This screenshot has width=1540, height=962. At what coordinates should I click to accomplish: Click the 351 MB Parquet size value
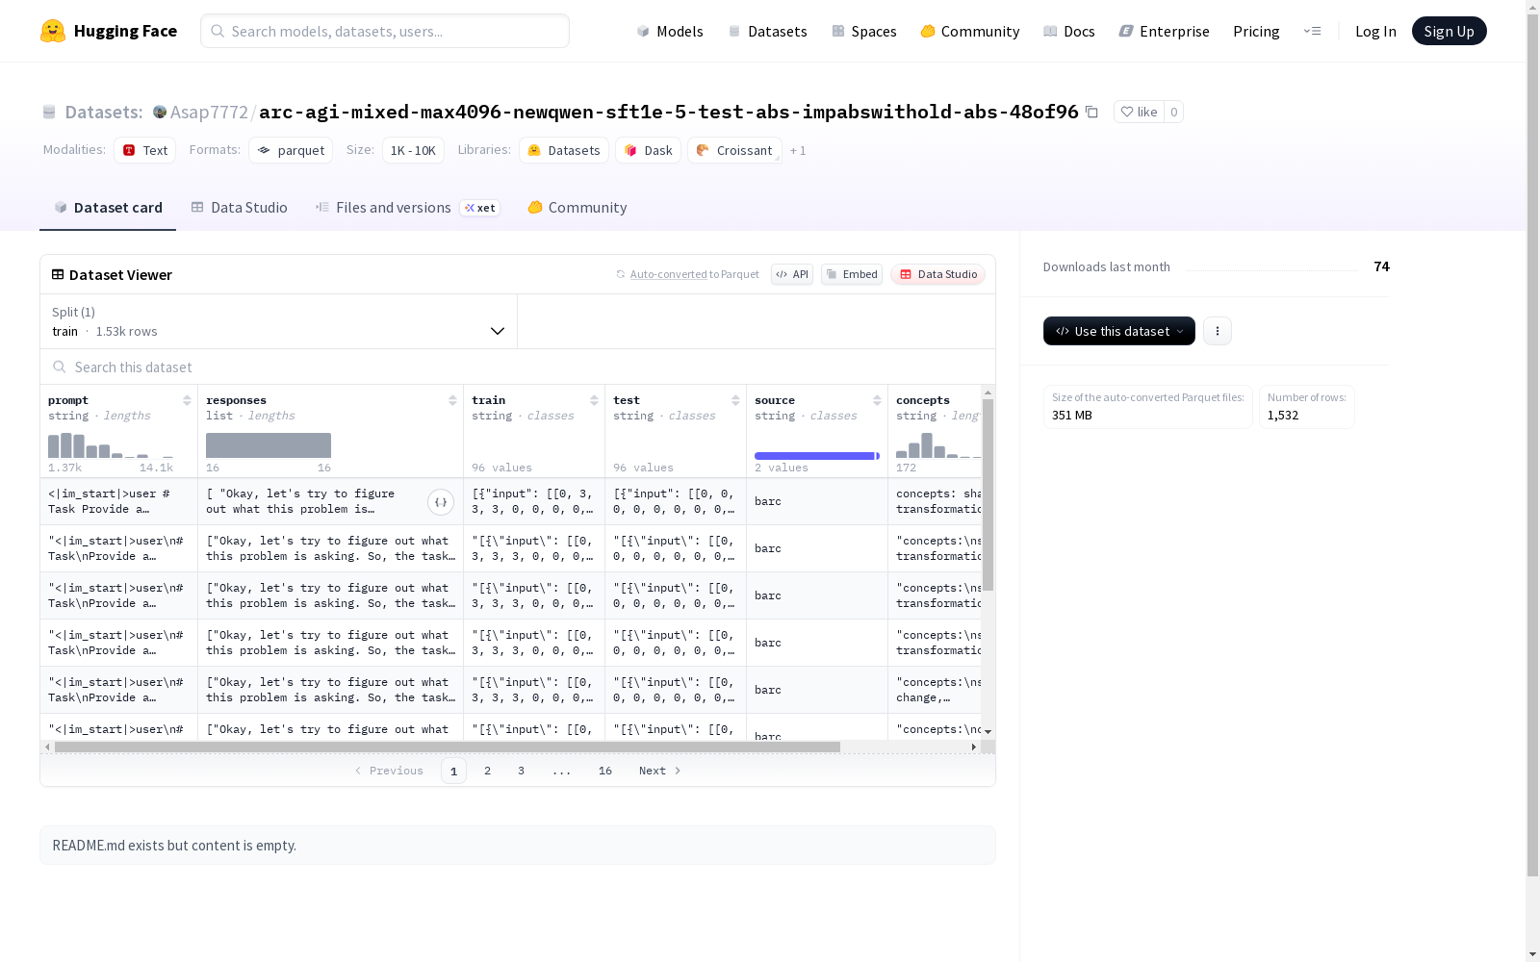(x=1072, y=416)
